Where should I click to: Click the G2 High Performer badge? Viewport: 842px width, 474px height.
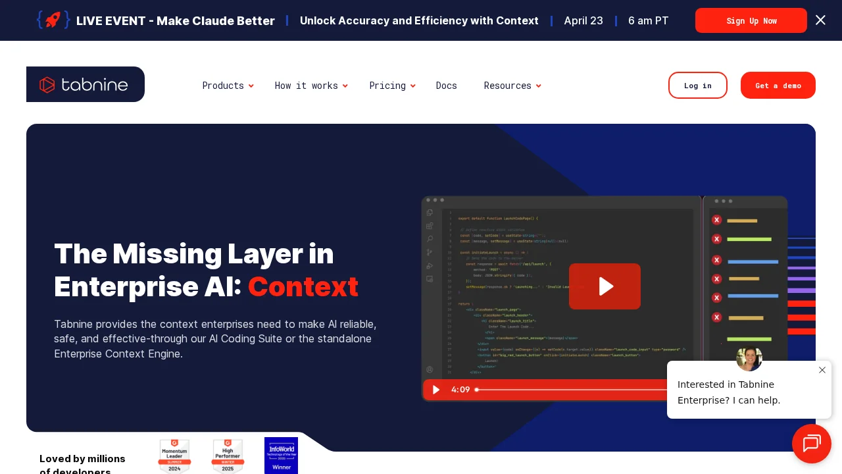228,456
